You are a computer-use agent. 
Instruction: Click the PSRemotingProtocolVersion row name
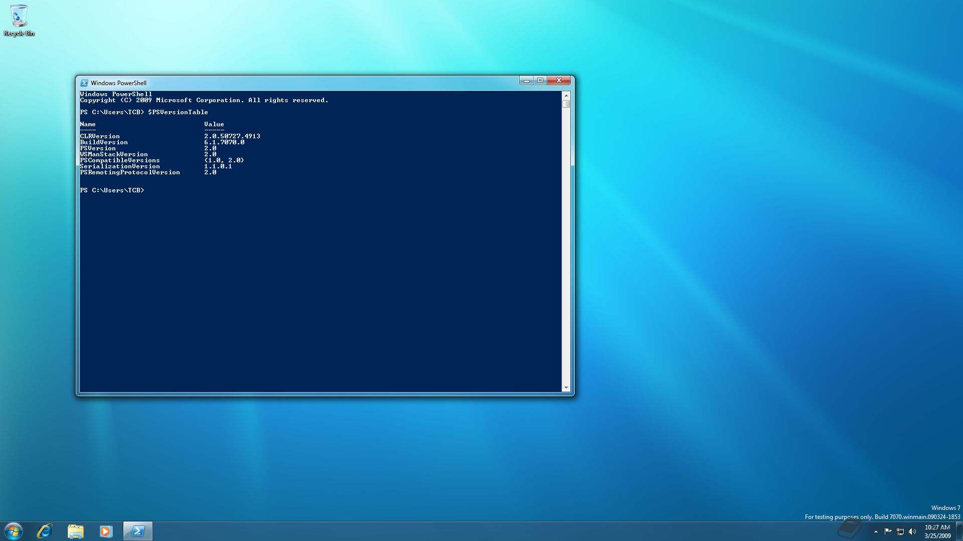(x=130, y=172)
